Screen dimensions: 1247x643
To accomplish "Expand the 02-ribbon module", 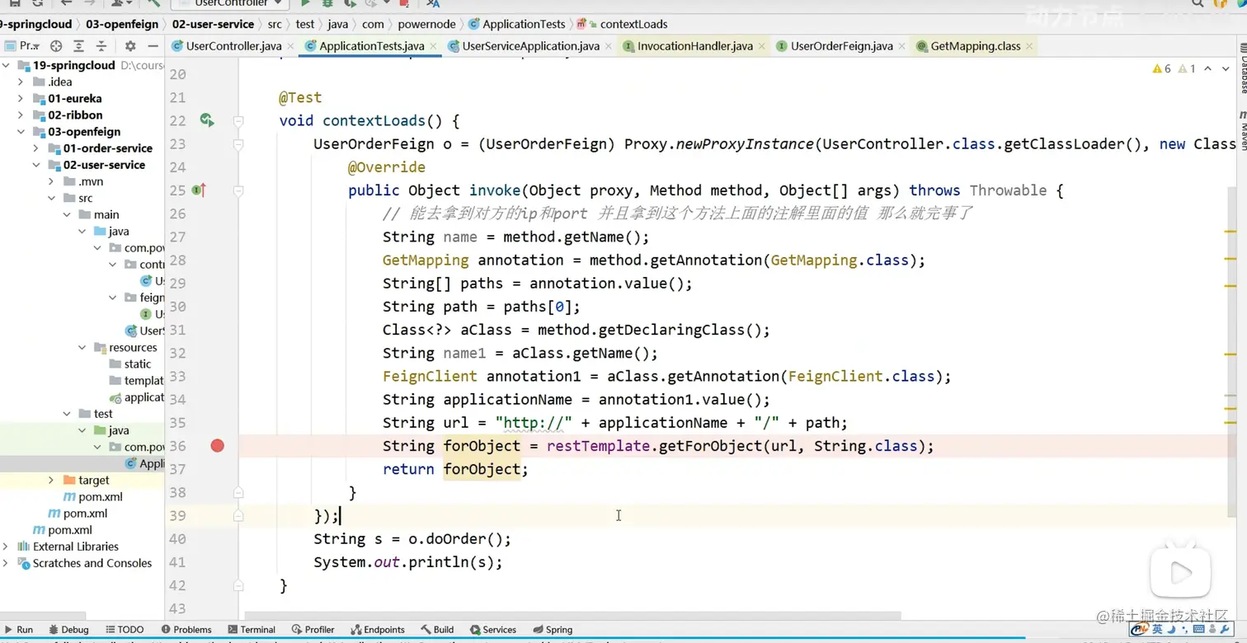I will coord(21,115).
